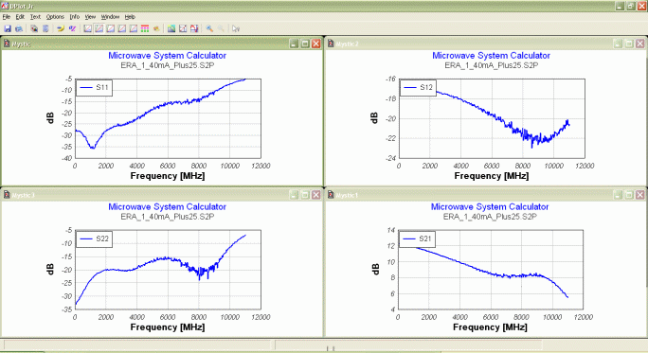Open the Help menu
648x353 pixels.
[130, 17]
